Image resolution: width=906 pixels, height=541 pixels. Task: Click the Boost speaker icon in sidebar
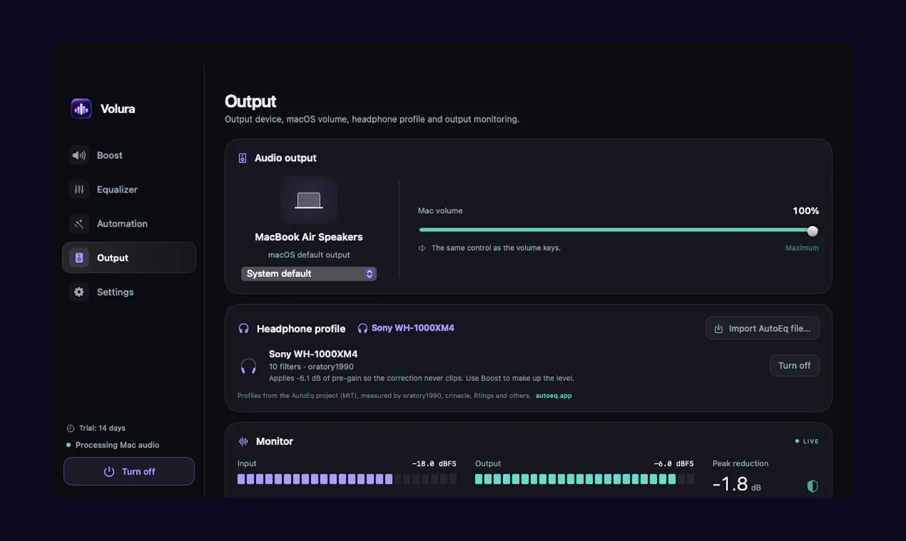pyautogui.click(x=79, y=155)
